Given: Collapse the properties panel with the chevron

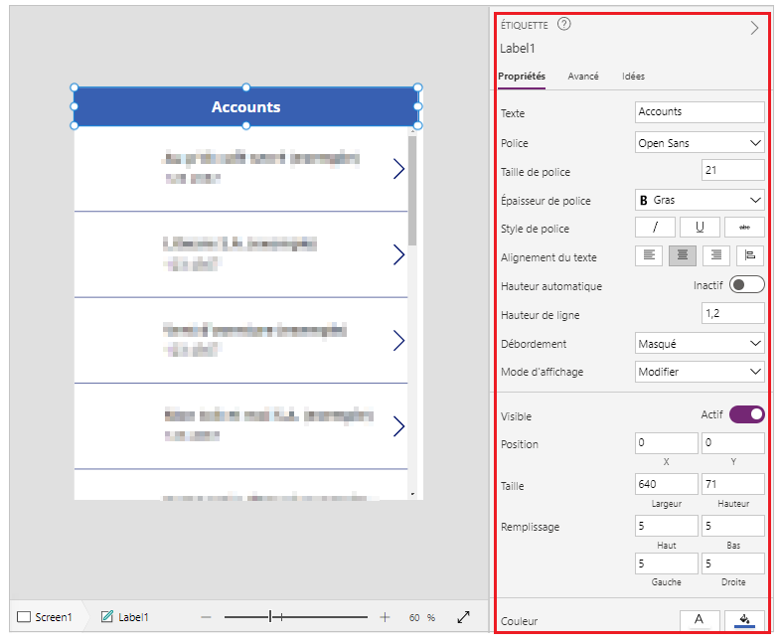Looking at the screenshot, I should 754,28.
